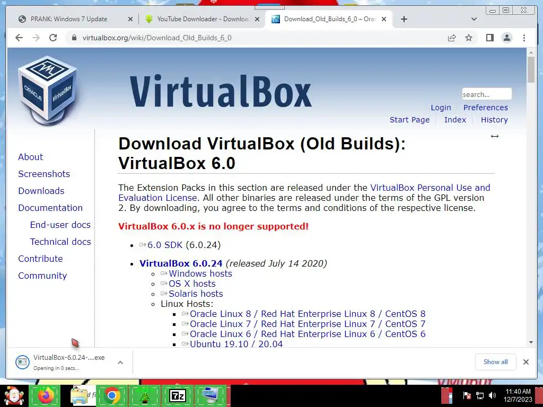Download the OS X hosts build
The height and width of the screenshot is (407, 543).
[x=192, y=284]
